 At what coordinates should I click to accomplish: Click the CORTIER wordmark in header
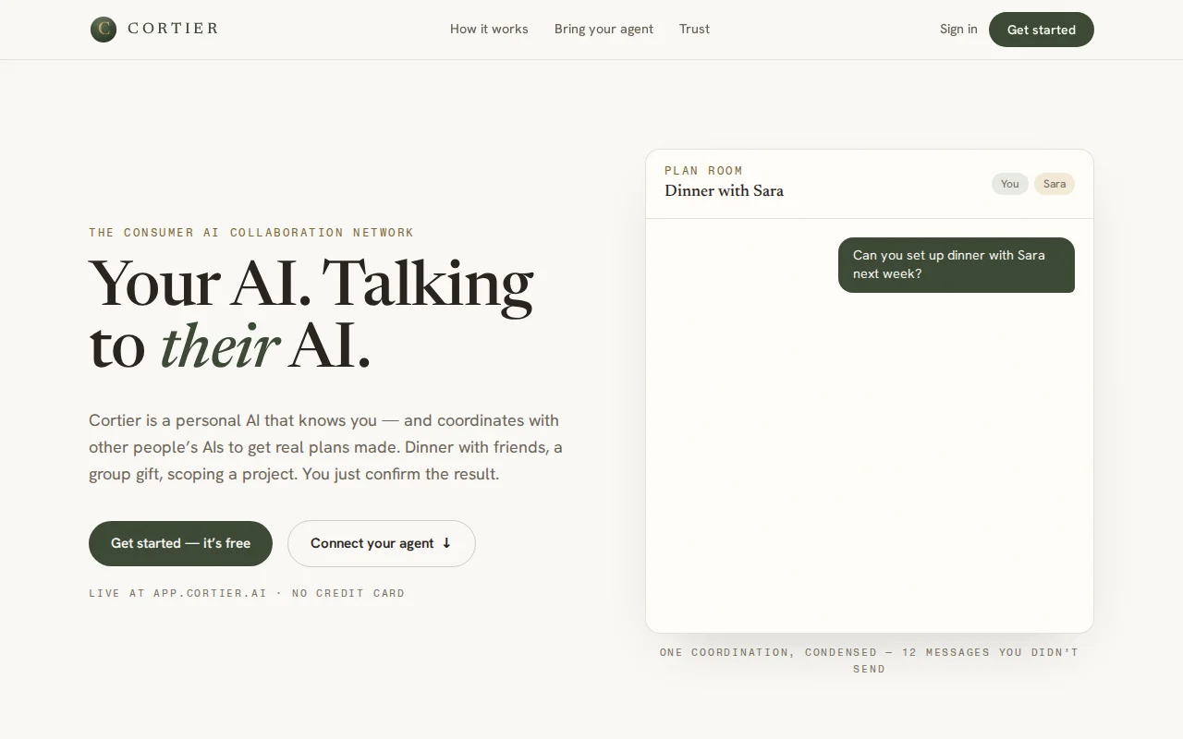click(x=173, y=29)
